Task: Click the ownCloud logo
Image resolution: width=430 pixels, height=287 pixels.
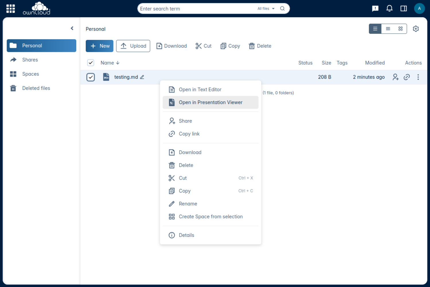Action: (36, 8)
